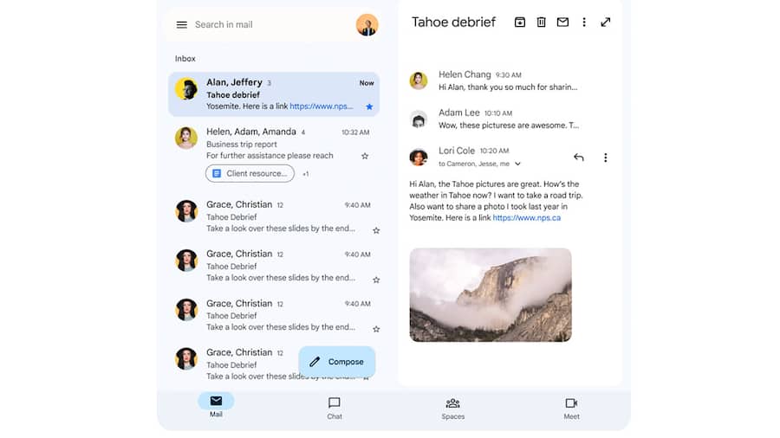Viewport: 780px width, 438px height.
Task: Click Lori Cole's avatar in conversation
Action: pos(419,157)
